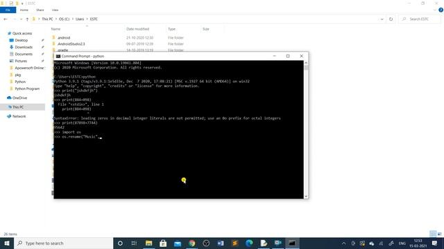Select Users in address breadcrumb
The width and height of the screenshot is (444, 249).
(80, 19)
